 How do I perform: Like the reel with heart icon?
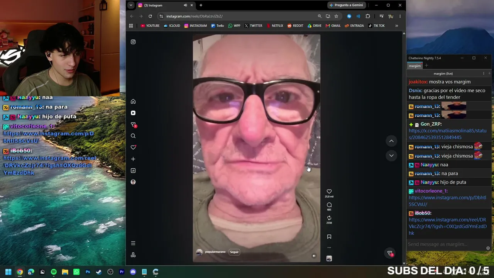click(x=329, y=192)
